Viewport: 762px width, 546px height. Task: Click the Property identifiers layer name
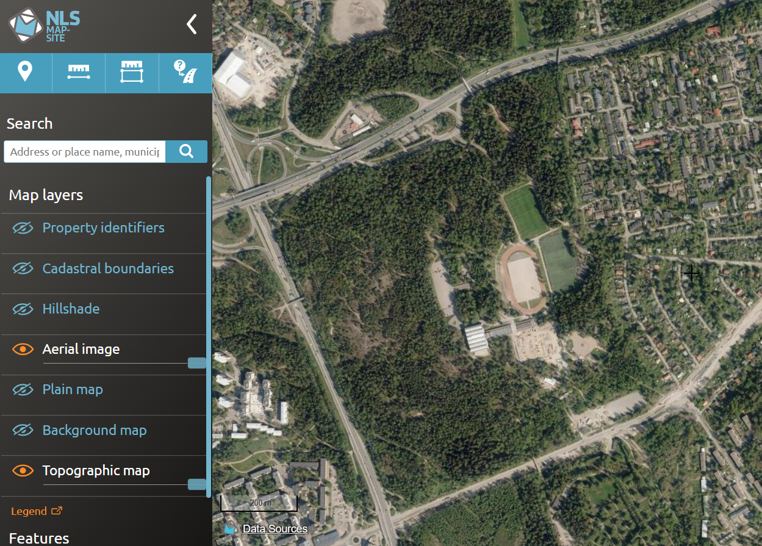(103, 228)
